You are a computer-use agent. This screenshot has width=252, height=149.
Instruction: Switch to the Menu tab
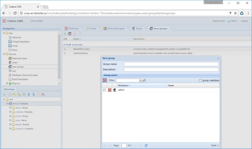[x=92, y=28]
